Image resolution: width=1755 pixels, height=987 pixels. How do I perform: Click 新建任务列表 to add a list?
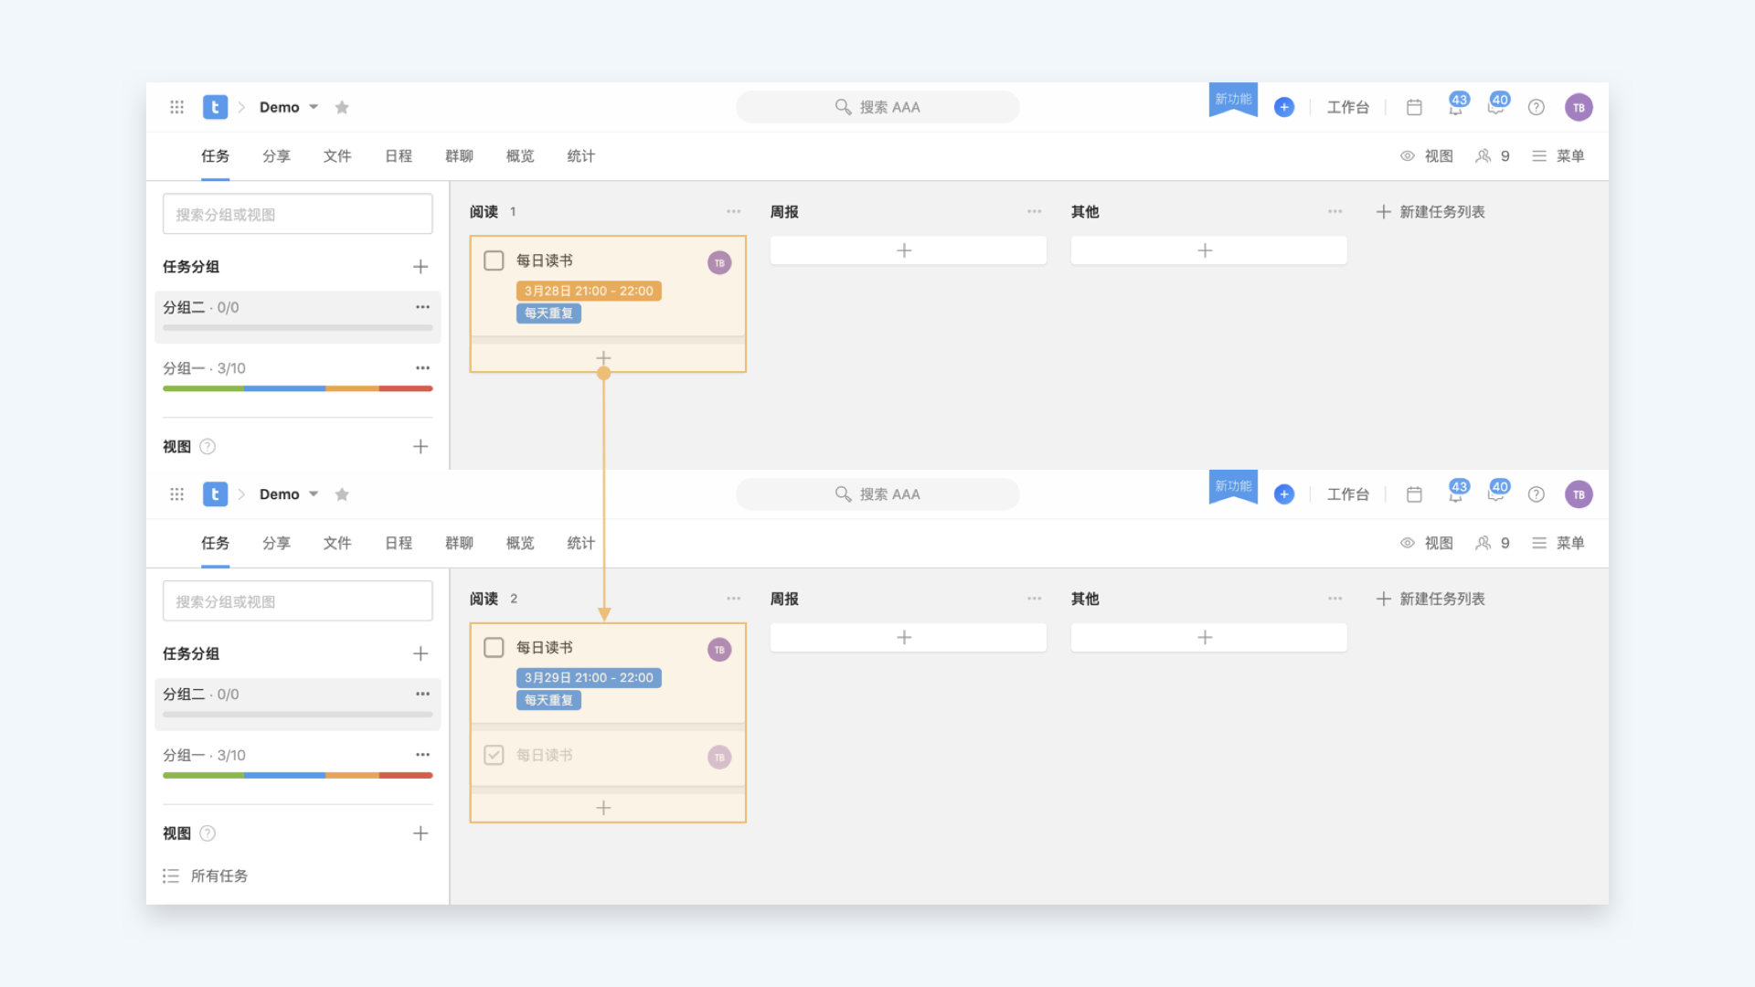[x=1431, y=211]
